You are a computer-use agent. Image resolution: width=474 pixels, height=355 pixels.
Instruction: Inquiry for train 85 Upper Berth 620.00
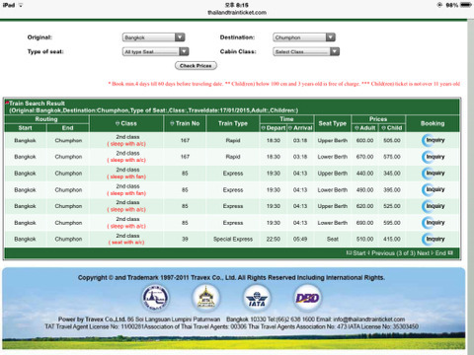click(x=433, y=206)
